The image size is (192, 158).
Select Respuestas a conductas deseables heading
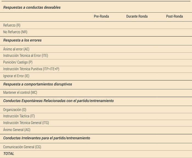[32, 7]
